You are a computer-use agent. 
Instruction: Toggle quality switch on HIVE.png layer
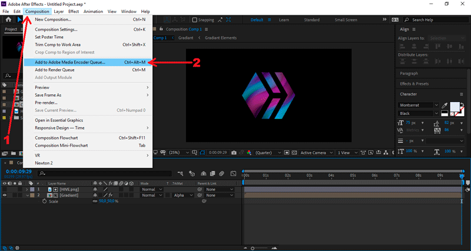click(x=105, y=189)
